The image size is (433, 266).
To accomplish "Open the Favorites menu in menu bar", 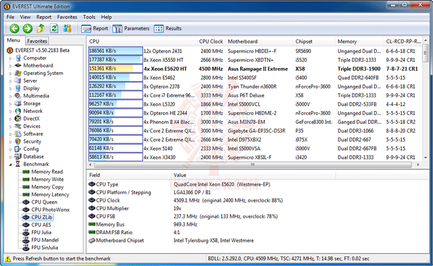I will [67, 17].
